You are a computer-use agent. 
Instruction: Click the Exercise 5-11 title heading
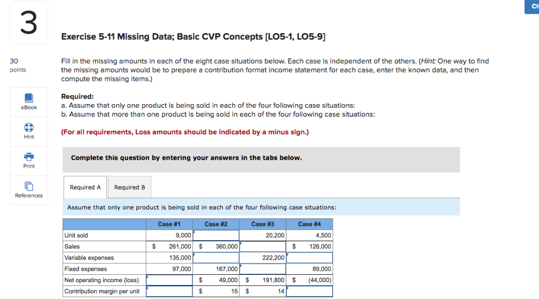(193, 37)
